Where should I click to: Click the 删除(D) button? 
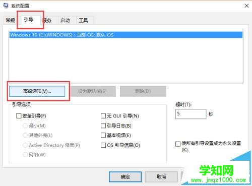point(143,91)
